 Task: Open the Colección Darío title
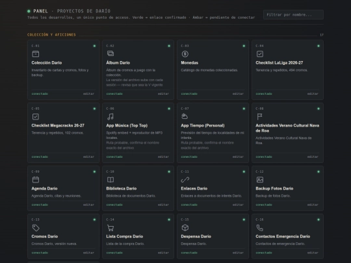pos(47,63)
